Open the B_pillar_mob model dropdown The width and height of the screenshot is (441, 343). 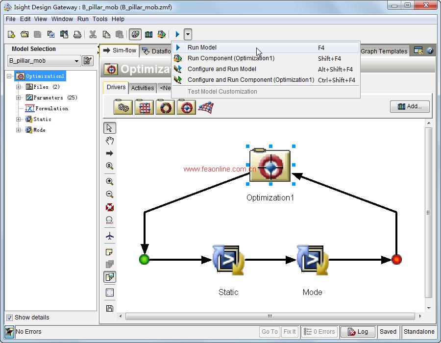click(x=77, y=61)
